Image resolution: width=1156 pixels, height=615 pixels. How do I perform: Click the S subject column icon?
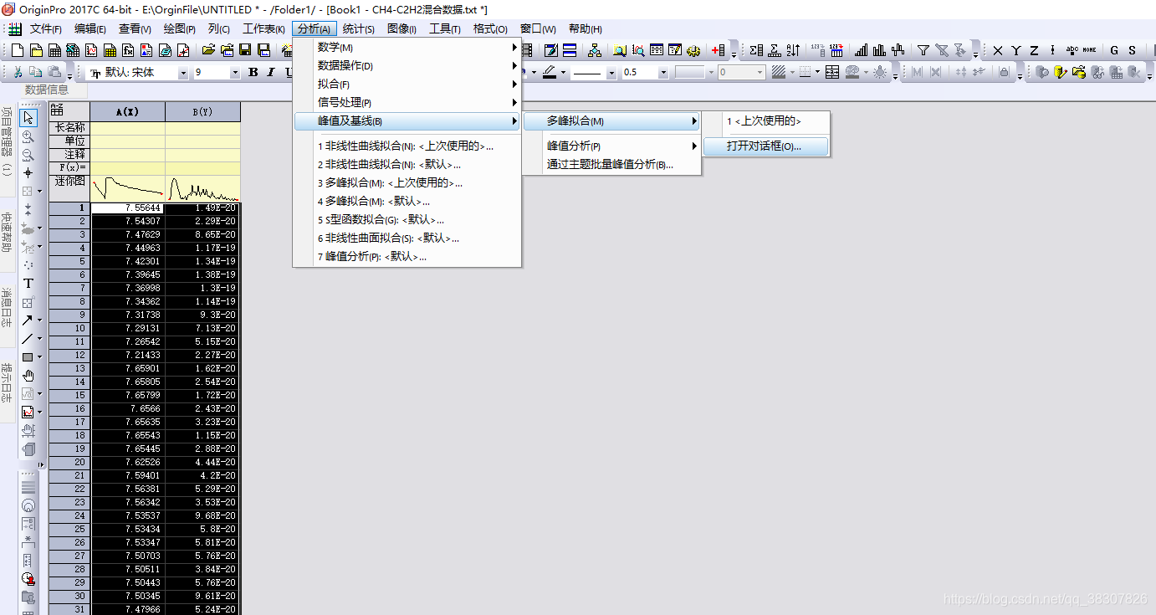click(1132, 50)
